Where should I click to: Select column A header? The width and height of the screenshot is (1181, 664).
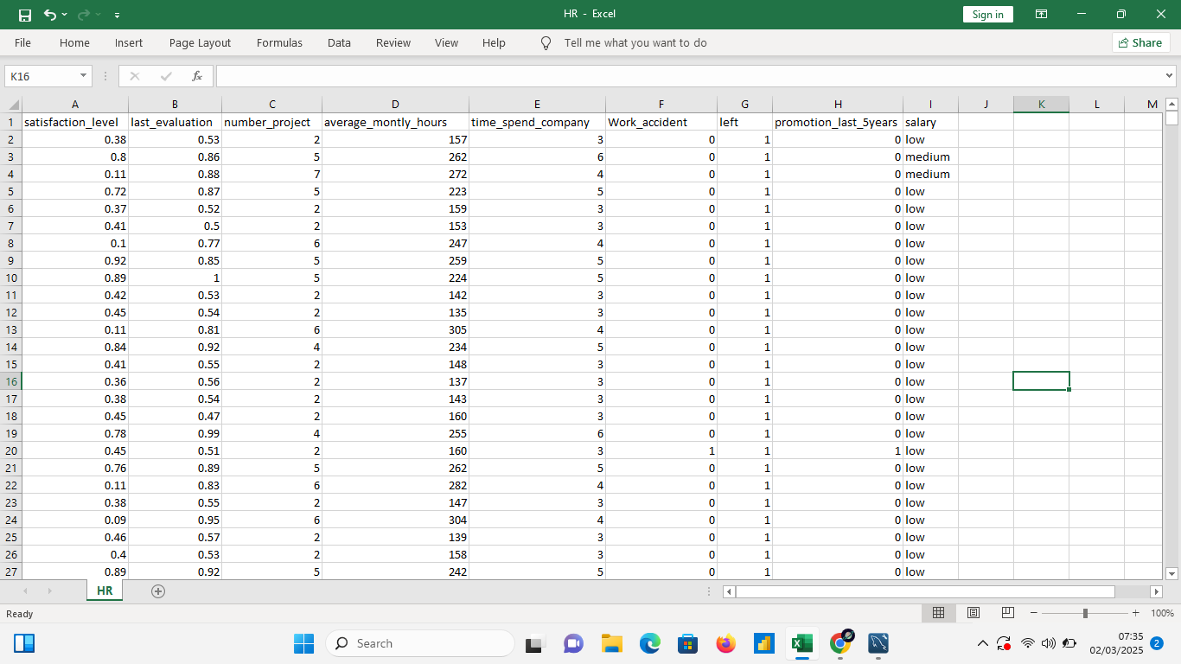point(74,105)
